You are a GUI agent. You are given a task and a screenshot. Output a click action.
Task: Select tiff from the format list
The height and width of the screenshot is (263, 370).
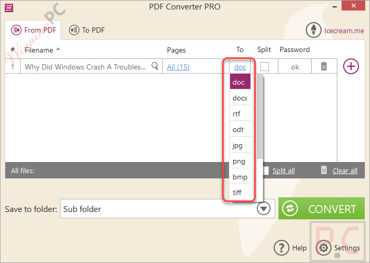click(x=240, y=192)
